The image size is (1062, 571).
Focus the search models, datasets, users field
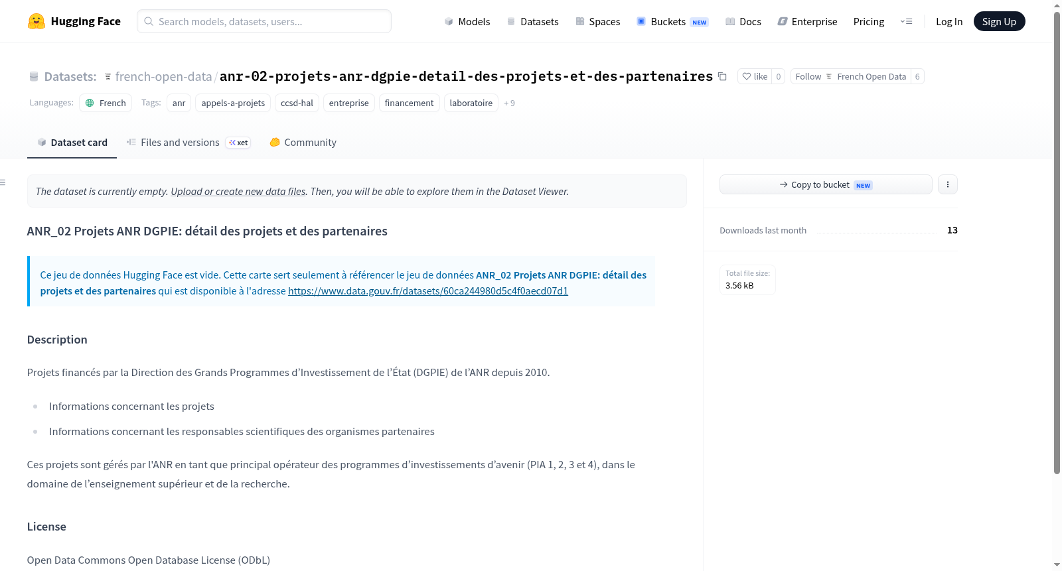(264, 21)
